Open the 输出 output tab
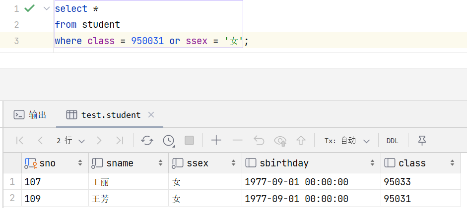The width and height of the screenshot is (467, 208). pyautogui.click(x=30, y=115)
